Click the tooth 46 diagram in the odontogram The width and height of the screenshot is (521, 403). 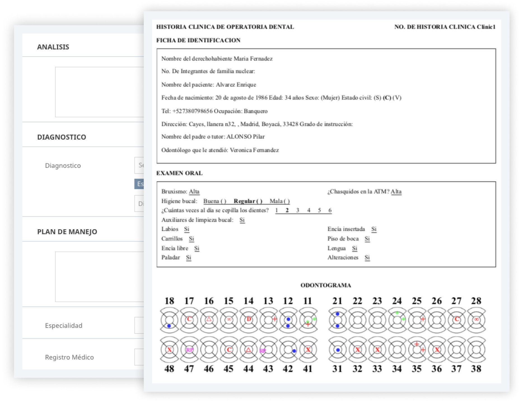(x=209, y=350)
